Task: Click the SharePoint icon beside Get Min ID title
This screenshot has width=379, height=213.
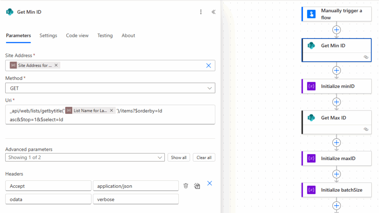Action: [10, 12]
